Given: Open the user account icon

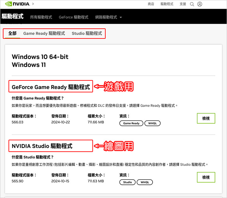Looking at the screenshot, I should tap(200, 4).
